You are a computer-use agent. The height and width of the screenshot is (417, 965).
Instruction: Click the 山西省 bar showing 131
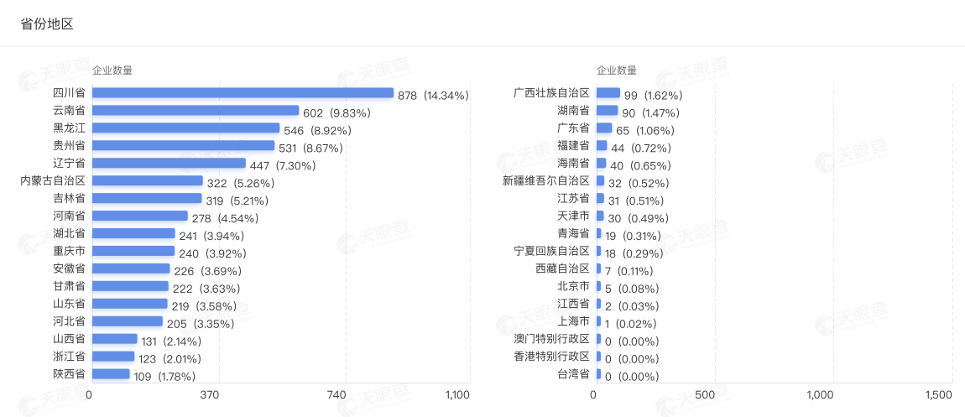[115, 339]
